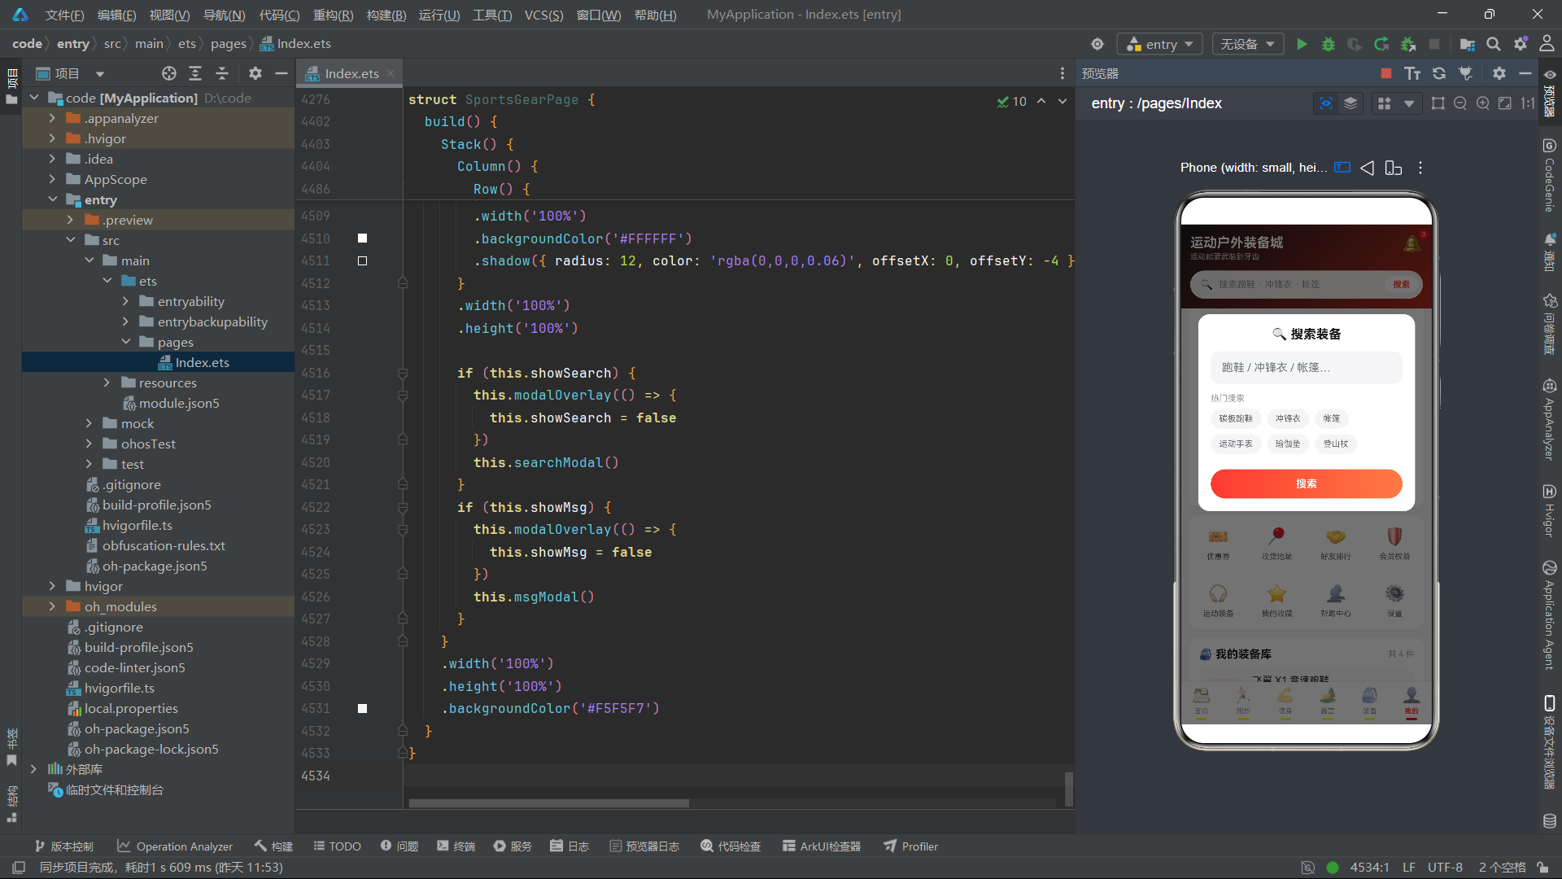
Task: Click the color swatch on line 4531
Action: coord(362,709)
